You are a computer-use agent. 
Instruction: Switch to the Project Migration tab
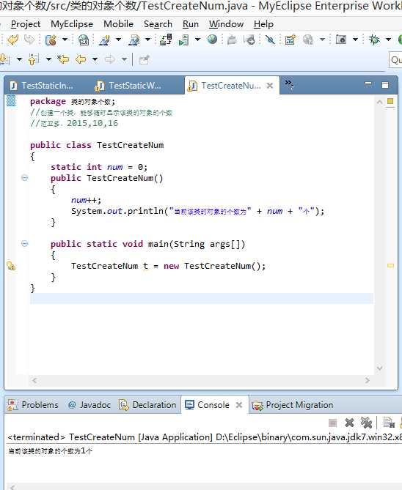(293, 405)
